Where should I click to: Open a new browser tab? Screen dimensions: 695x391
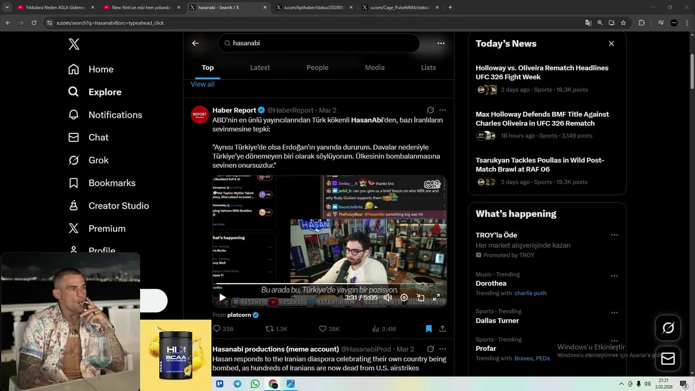[450, 8]
